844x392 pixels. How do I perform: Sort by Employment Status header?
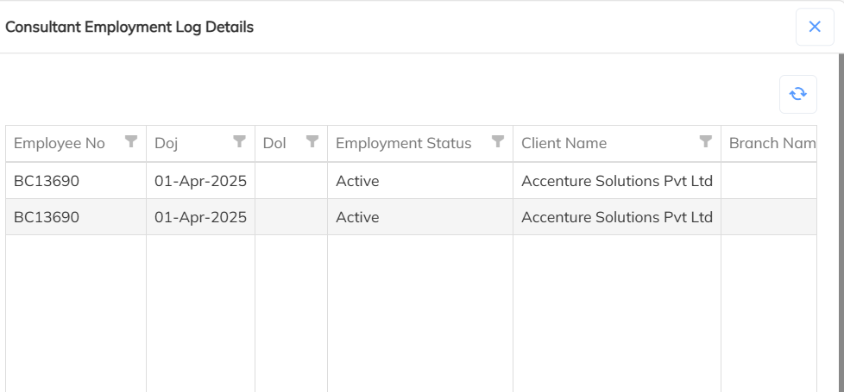[403, 143]
